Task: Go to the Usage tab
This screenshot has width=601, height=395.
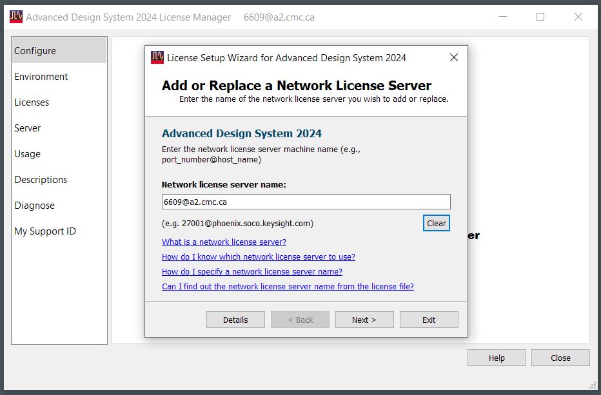Action: point(59,153)
